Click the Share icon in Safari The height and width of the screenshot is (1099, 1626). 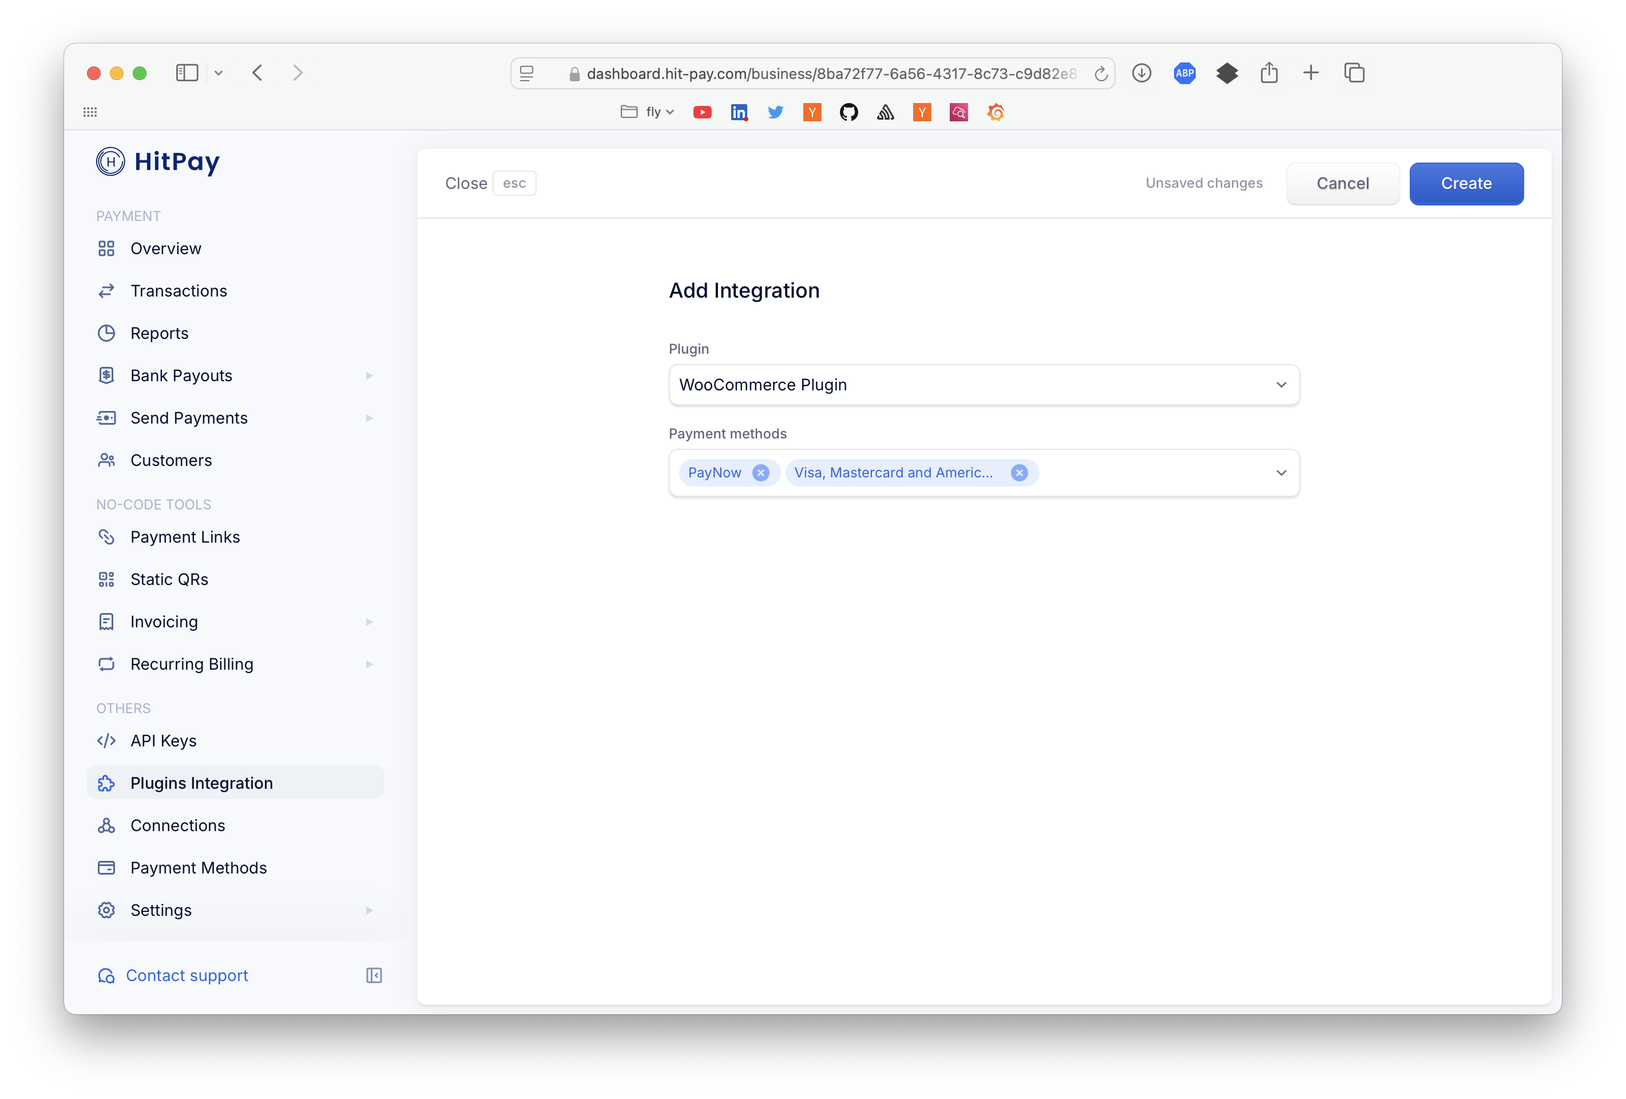(1268, 73)
